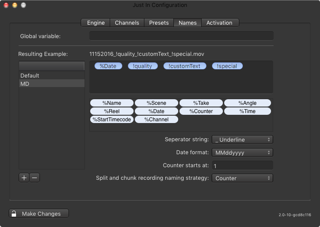Click the %Reel available token
Image resolution: width=320 pixels, height=227 pixels.
point(111,111)
